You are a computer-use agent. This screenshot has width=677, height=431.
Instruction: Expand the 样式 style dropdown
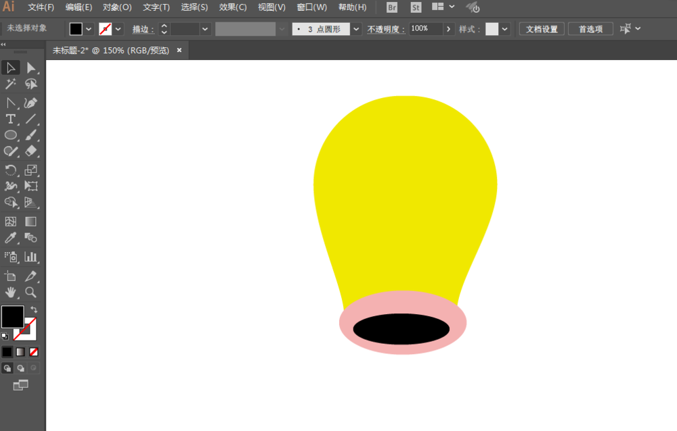coord(504,29)
